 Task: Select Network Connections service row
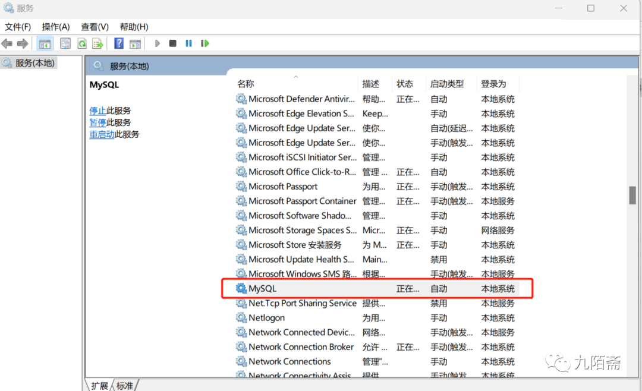377,361
